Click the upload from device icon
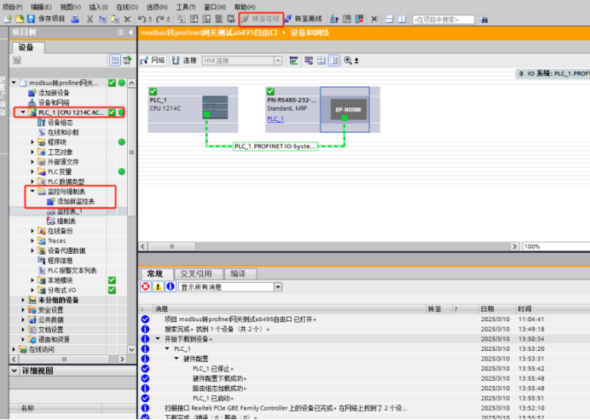 click(x=206, y=19)
